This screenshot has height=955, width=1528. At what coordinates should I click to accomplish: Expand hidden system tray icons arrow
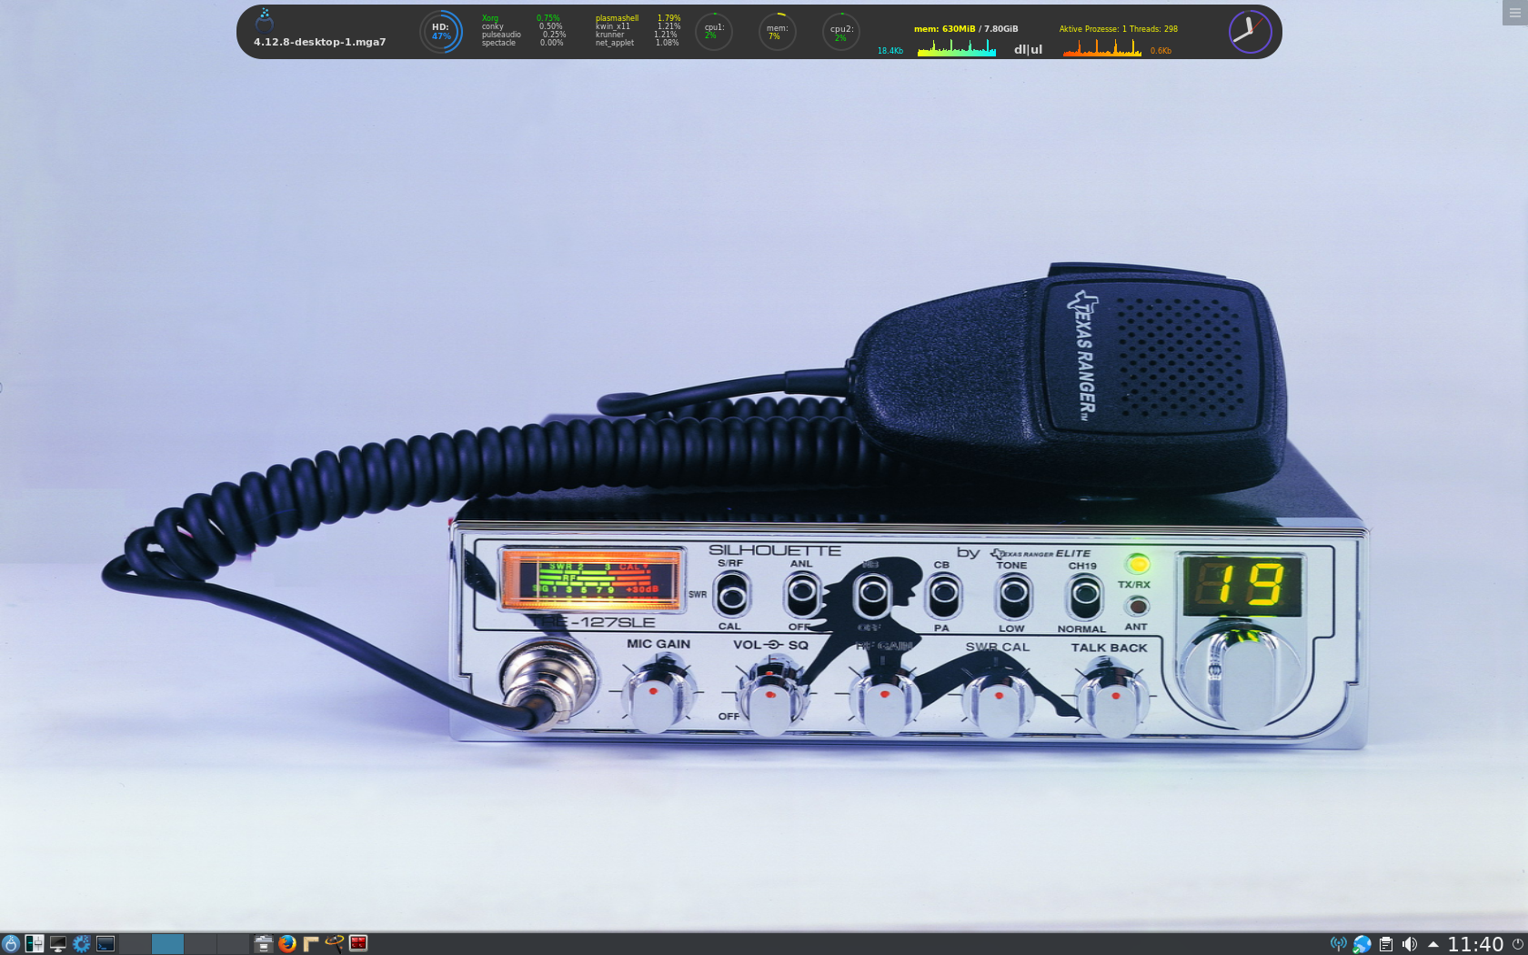click(1432, 944)
